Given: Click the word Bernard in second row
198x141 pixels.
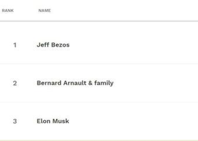Looking at the screenshot, I should click(x=49, y=83).
